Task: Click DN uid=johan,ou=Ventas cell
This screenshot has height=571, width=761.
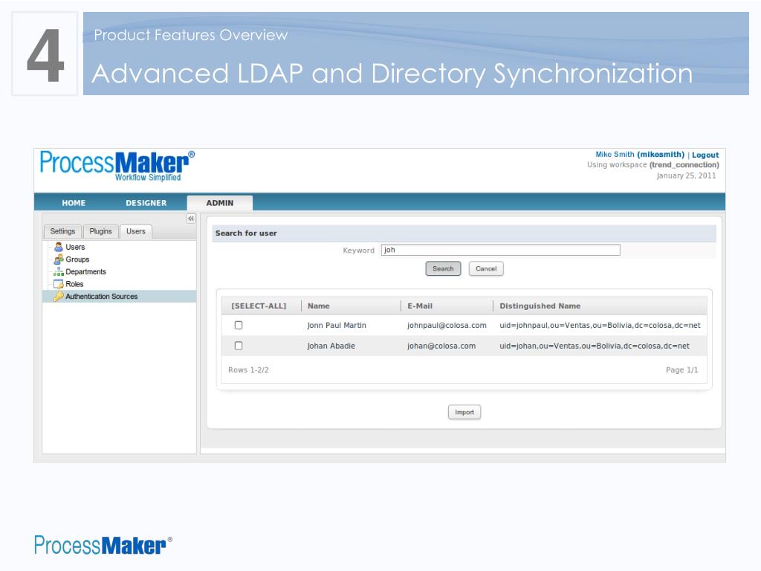Action: [x=595, y=346]
